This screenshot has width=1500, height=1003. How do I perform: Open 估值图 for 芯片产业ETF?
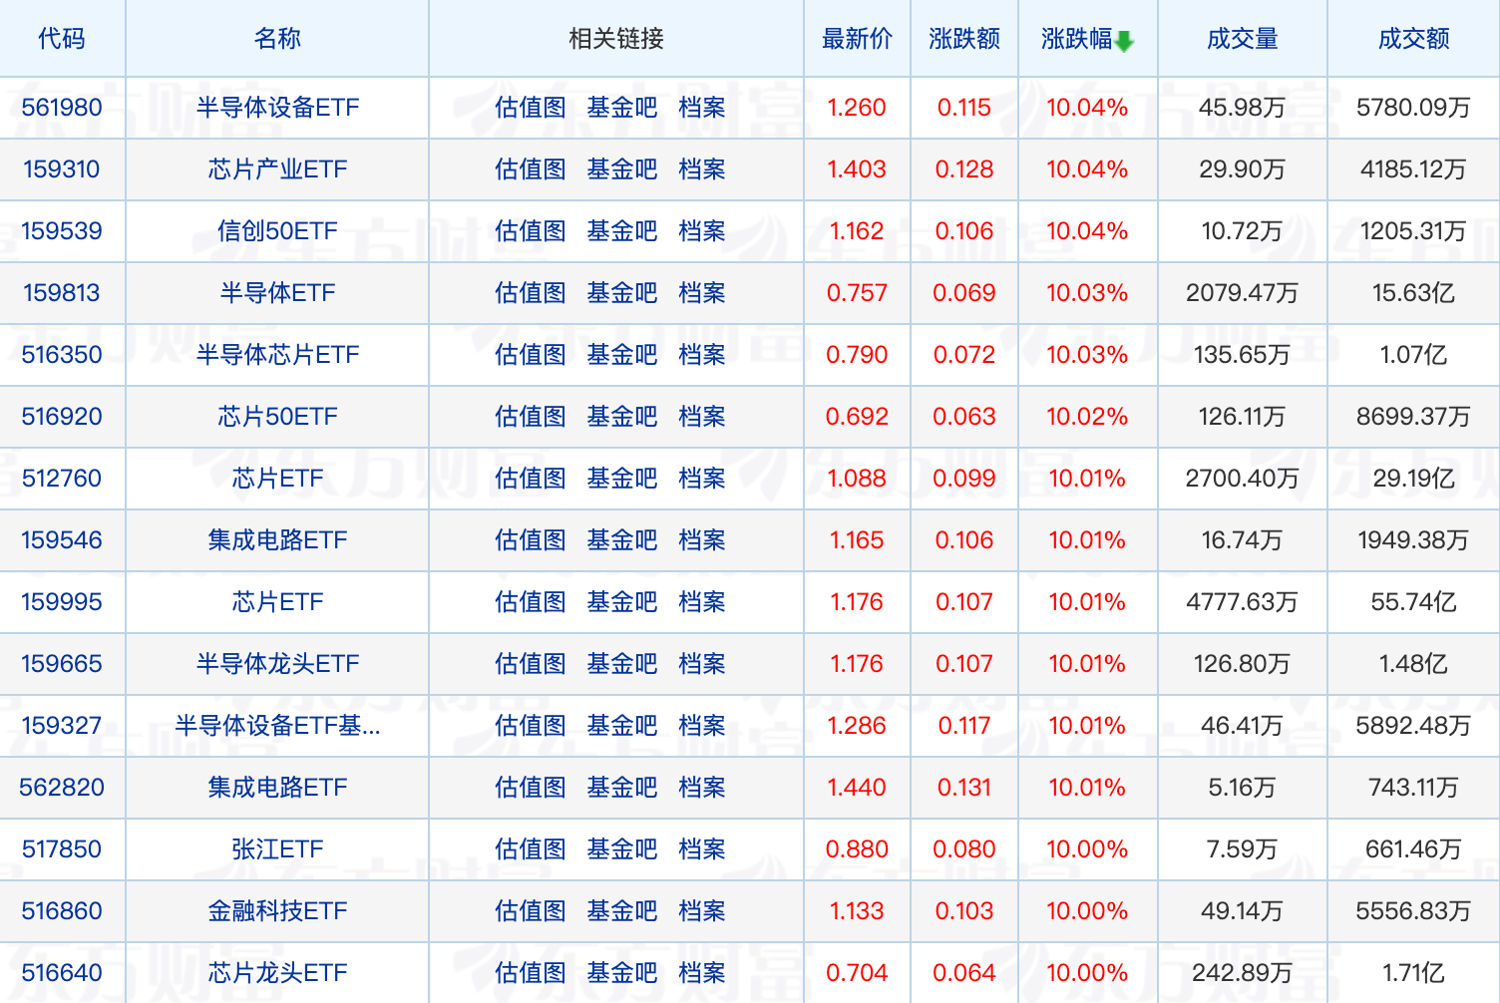pos(531,169)
